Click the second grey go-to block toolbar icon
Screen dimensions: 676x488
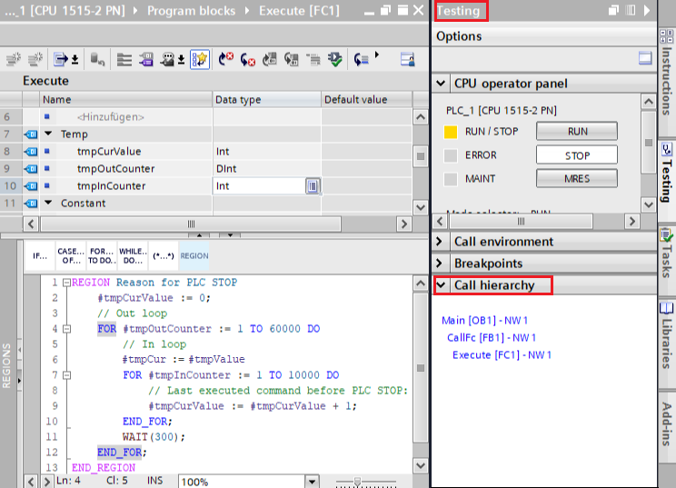coord(292,59)
